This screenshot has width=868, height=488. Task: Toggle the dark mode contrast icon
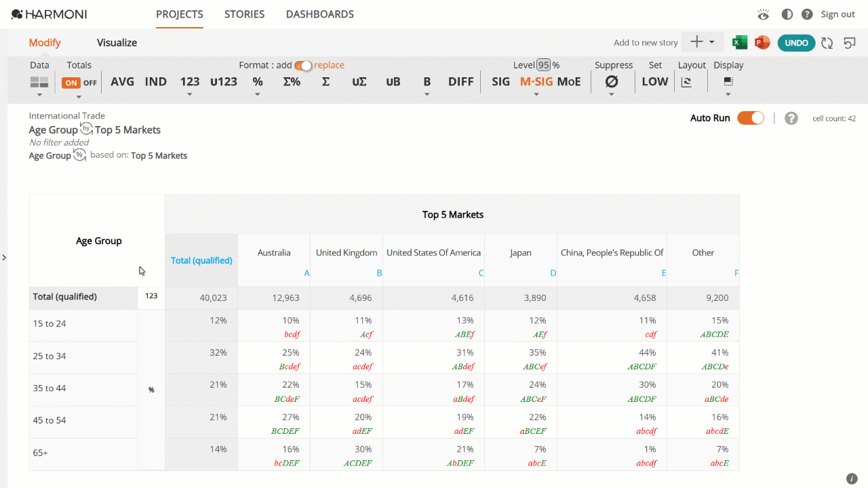click(x=787, y=14)
